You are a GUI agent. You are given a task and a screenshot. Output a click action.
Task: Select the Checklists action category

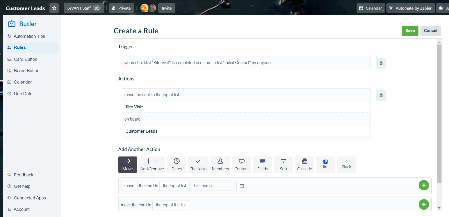[198, 164]
